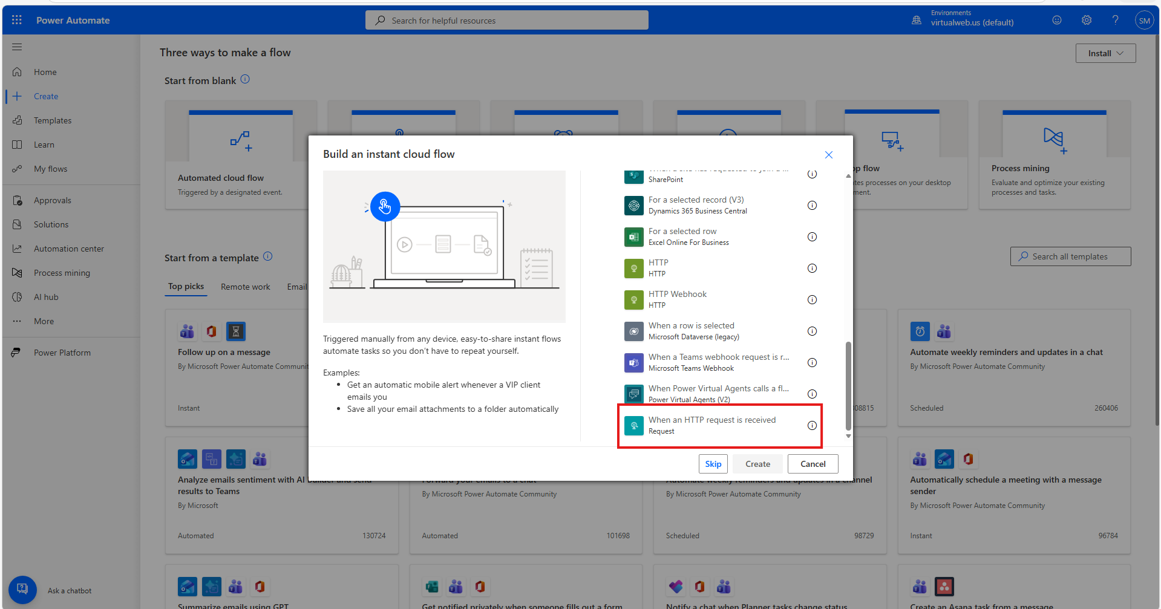This screenshot has width=1161, height=609.
Task: Switch to the Top picks tab
Action: tap(186, 287)
